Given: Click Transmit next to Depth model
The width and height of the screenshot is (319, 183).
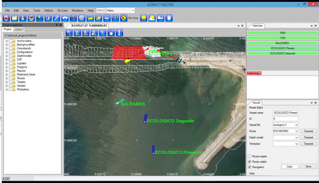Looking at the screenshot, I should click(x=308, y=137).
